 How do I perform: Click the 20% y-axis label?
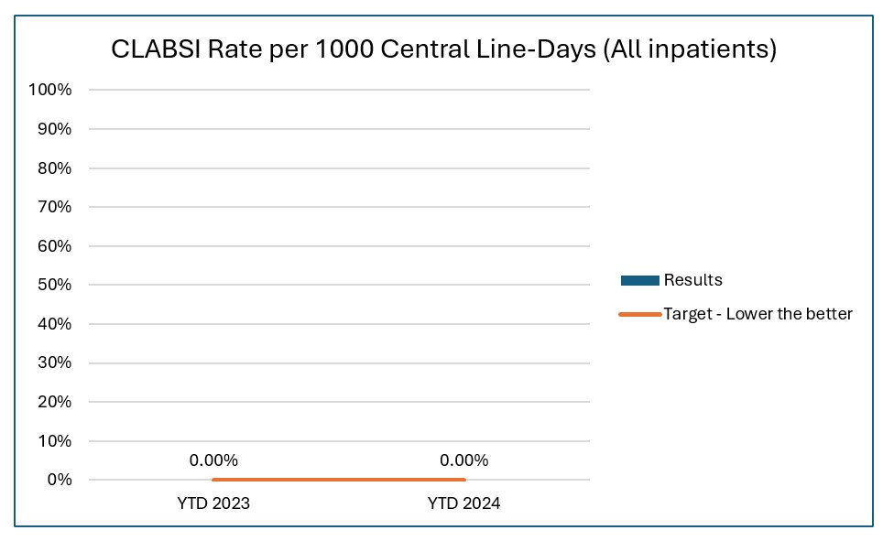coord(54,402)
